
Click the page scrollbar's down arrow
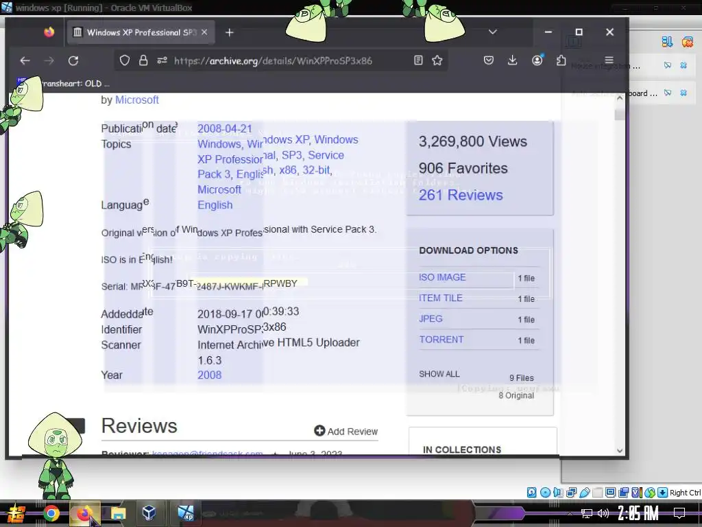(620, 450)
